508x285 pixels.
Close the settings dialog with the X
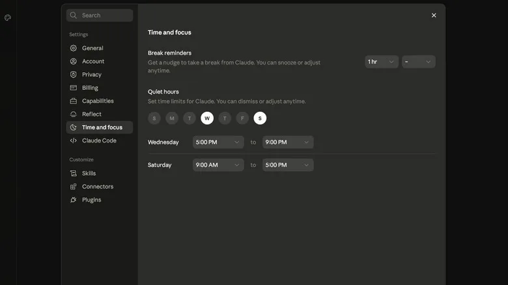point(434,15)
